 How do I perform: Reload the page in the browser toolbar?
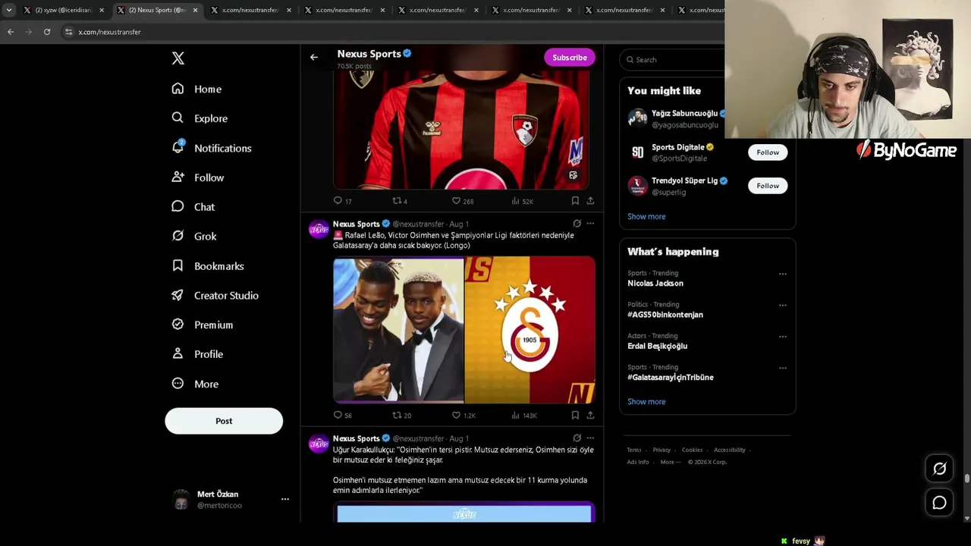[47, 32]
